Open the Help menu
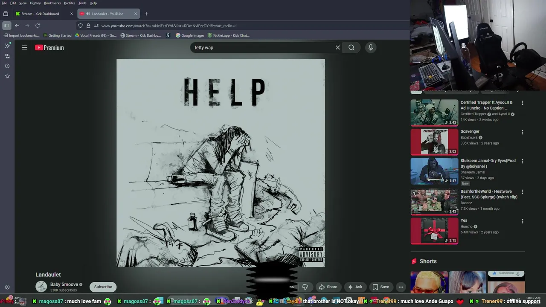 (x=93, y=3)
